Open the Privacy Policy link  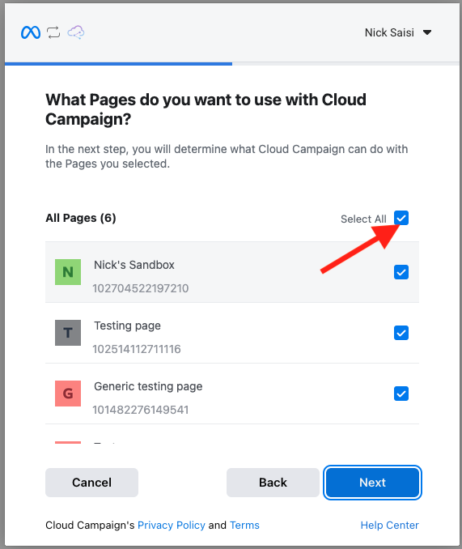pos(172,526)
